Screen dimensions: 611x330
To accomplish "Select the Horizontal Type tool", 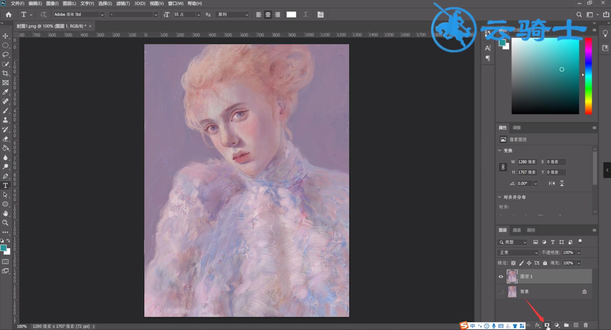I will point(5,185).
